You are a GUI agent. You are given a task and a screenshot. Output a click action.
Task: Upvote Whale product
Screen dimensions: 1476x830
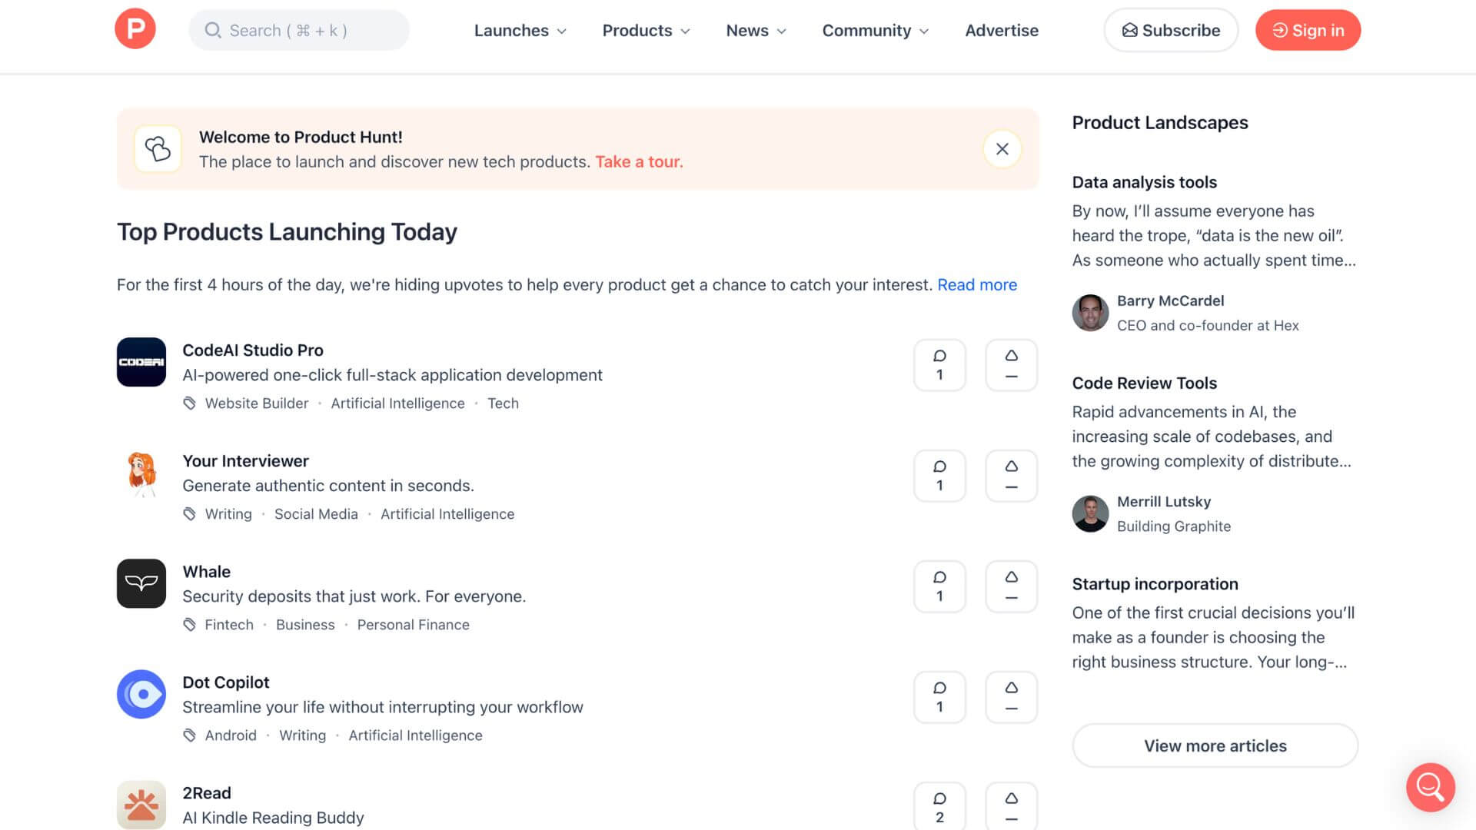coord(1012,586)
